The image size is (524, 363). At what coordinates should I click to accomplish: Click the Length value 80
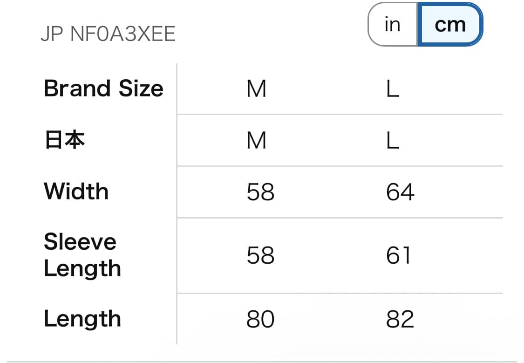(260, 320)
